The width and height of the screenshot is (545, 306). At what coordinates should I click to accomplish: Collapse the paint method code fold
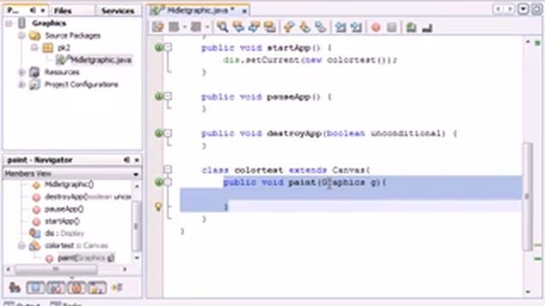coord(169,182)
